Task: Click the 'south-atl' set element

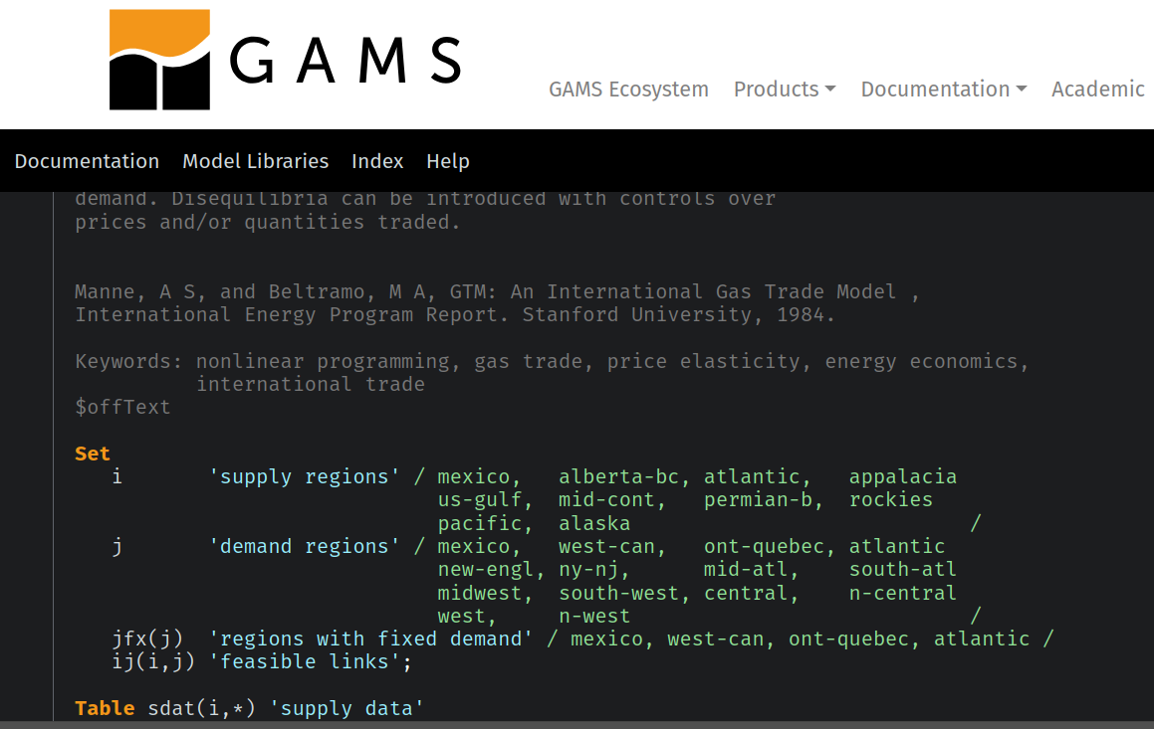Action: [x=903, y=570]
